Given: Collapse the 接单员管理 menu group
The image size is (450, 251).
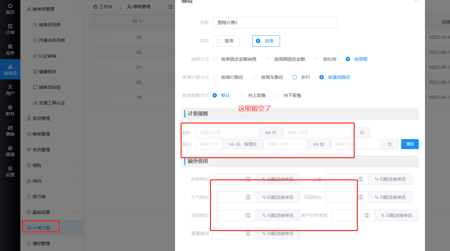Looking at the screenshot, I should click(x=75, y=9).
